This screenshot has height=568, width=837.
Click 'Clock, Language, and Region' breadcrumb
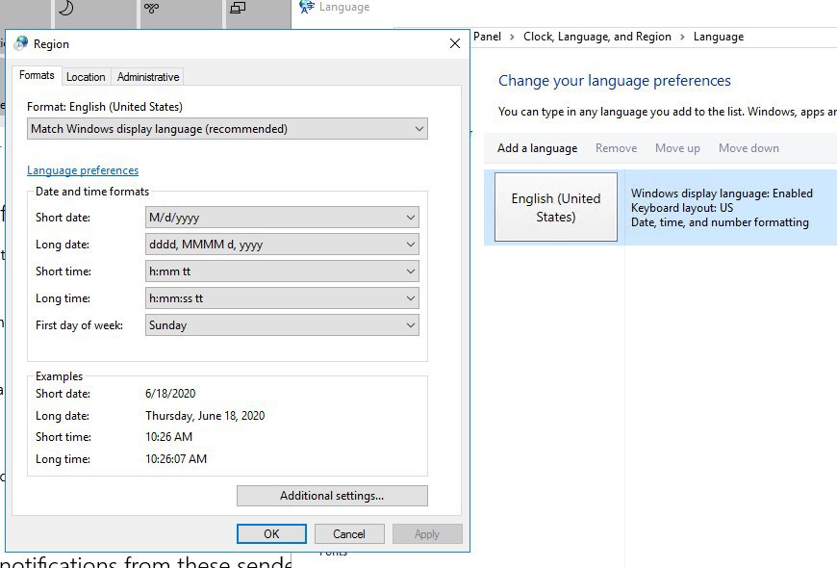click(x=597, y=37)
